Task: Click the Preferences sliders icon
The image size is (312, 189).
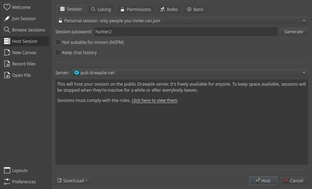Action: pos(7,182)
